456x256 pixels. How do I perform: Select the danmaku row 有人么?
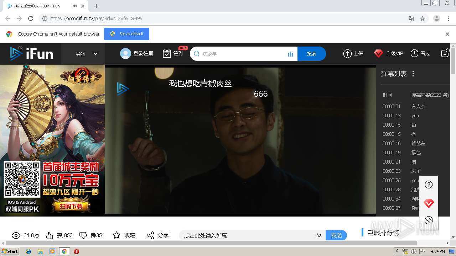(415, 106)
